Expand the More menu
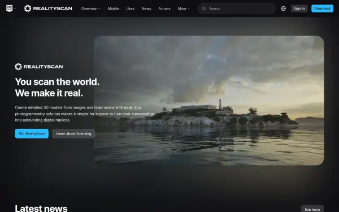Viewport: 339px width, 212px height. click(x=184, y=8)
